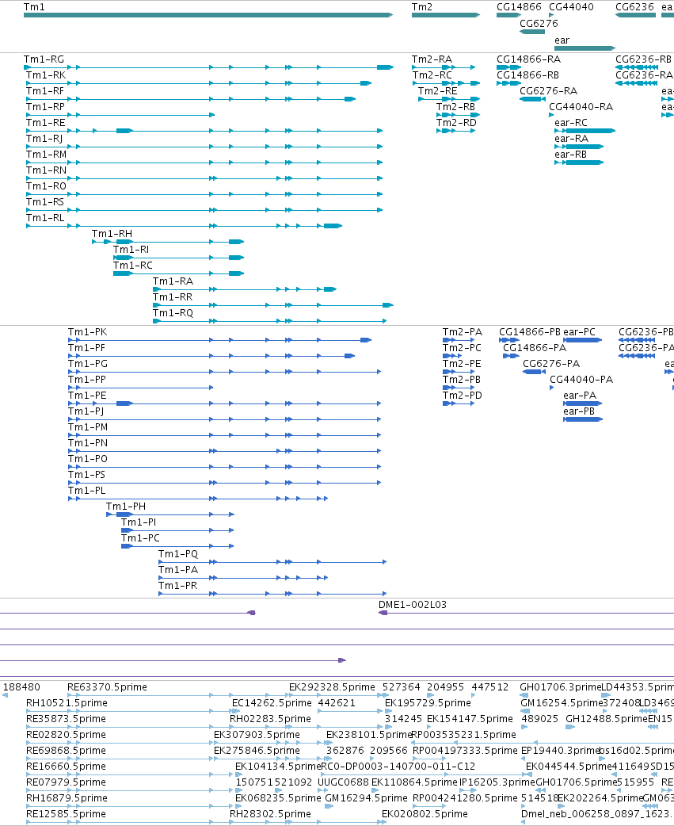
Task: Click transcript label Tm1-RJ
Action: pos(44,138)
